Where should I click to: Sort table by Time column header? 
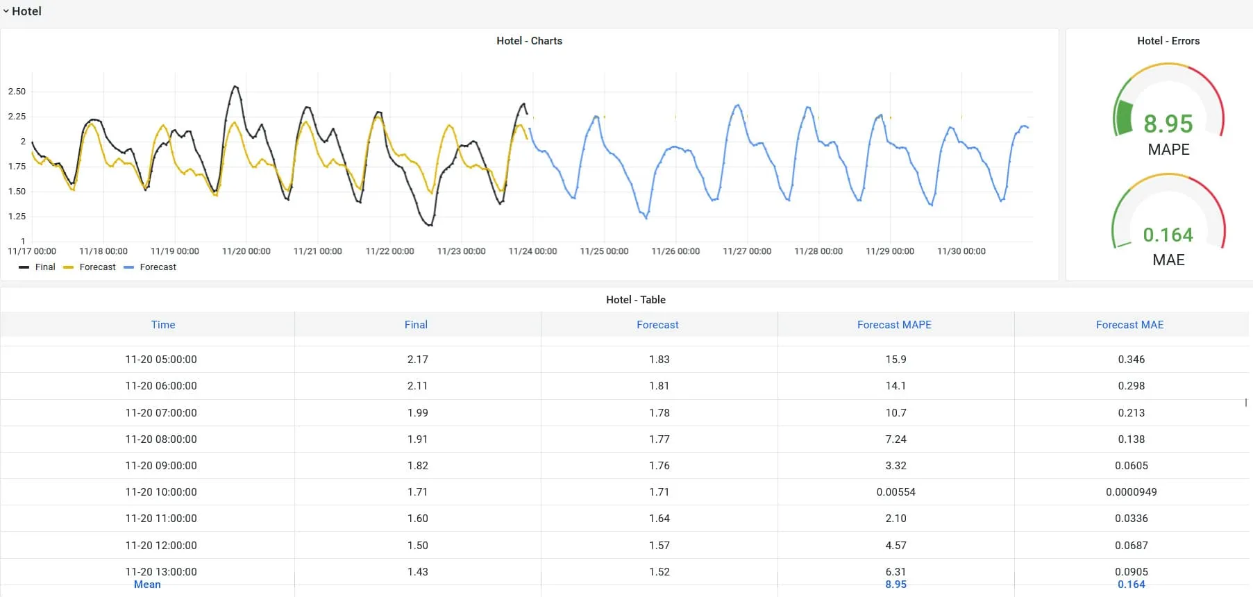(163, 325)
